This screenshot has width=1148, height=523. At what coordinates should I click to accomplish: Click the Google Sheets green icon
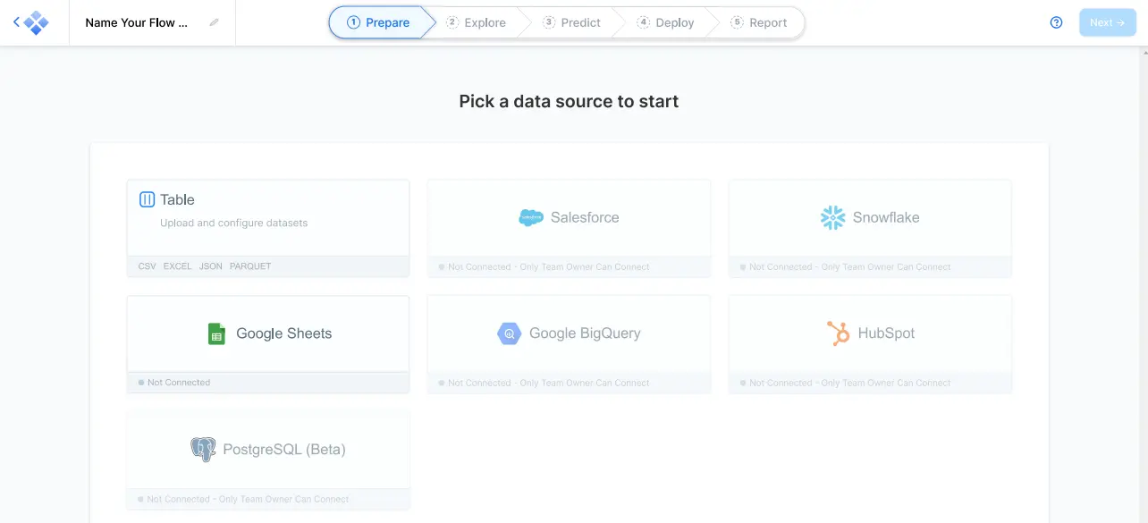click(216, 333)
